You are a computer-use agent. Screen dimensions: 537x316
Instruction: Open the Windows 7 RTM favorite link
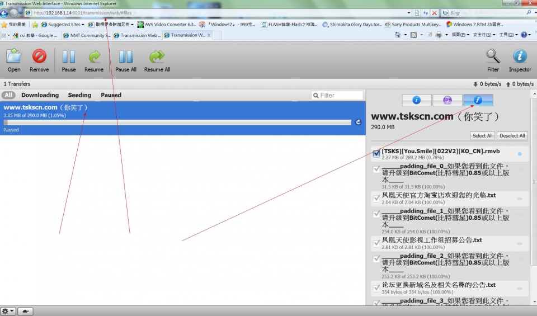[x=475, y=25]
